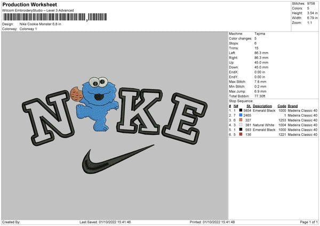Image resolution: width=320 pixels, height=226 pixels.
Task: Click the 'St.' column header
Action: (x=249, y=106)
